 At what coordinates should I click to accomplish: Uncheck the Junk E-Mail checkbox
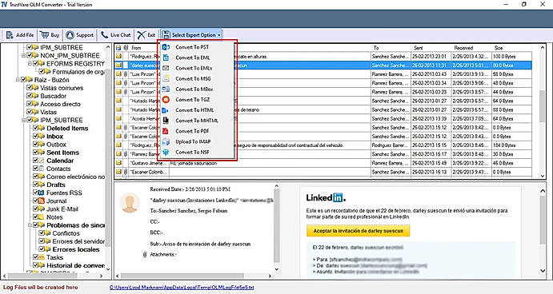click(36, 209)
